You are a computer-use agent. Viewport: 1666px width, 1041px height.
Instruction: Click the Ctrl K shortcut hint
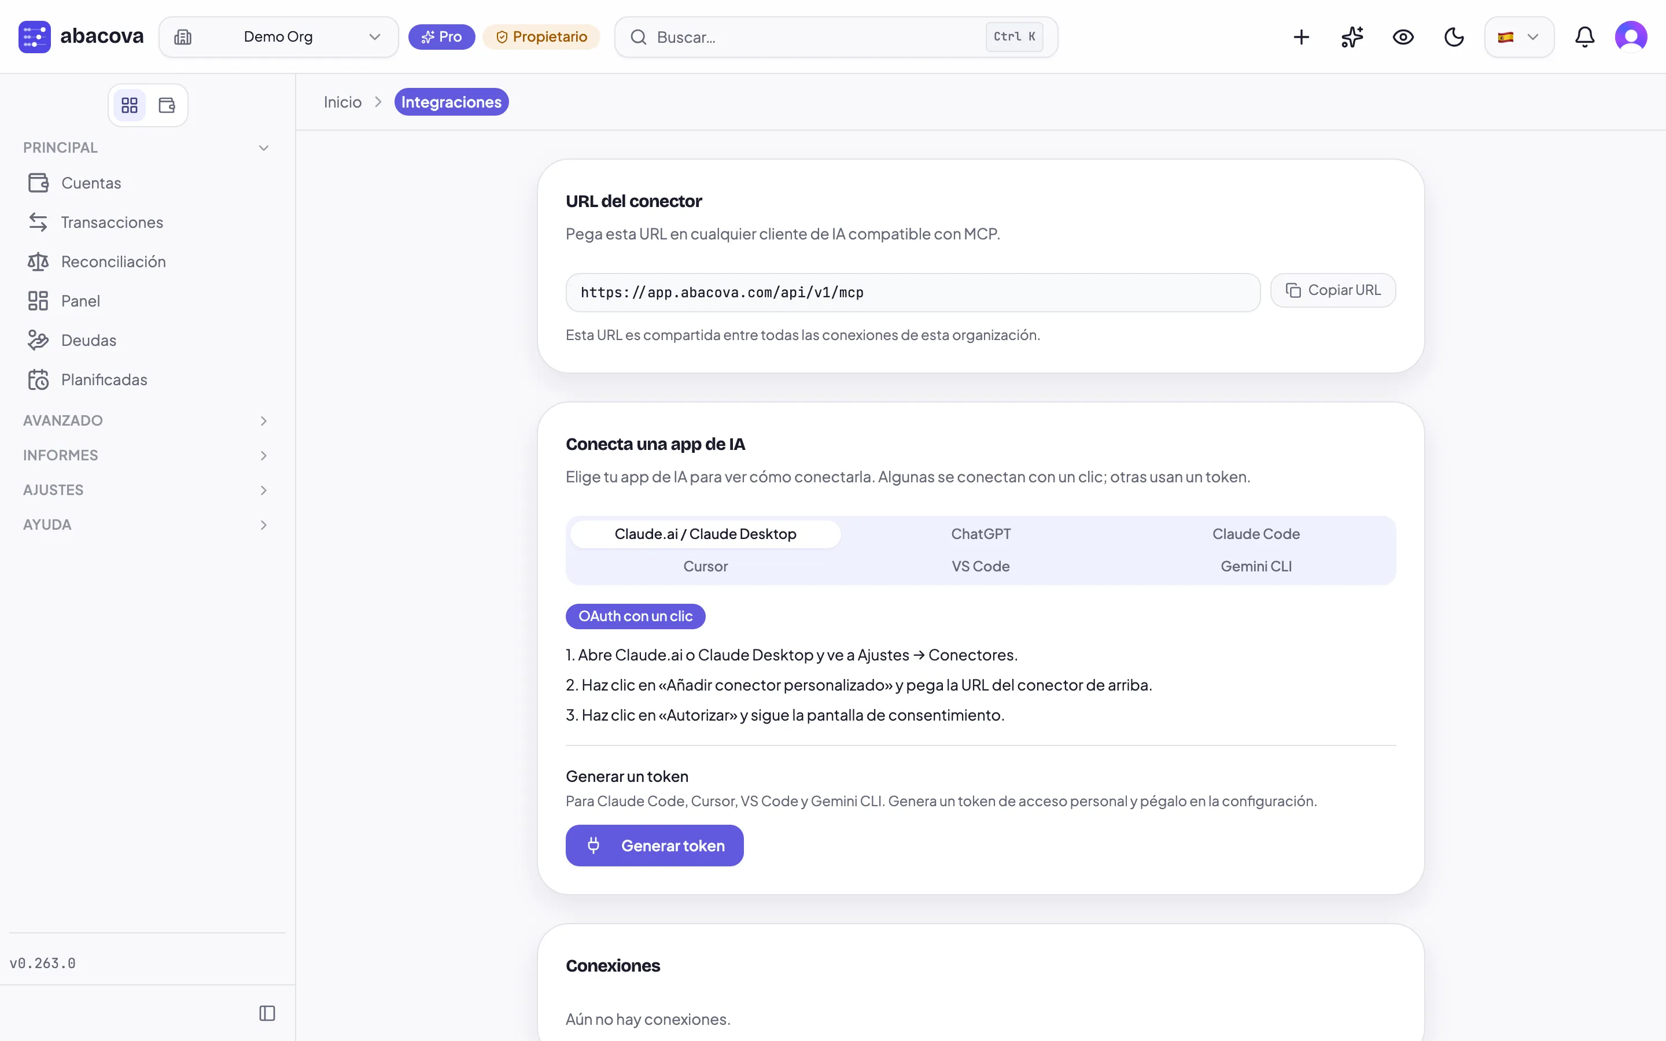click(1014, 37)
